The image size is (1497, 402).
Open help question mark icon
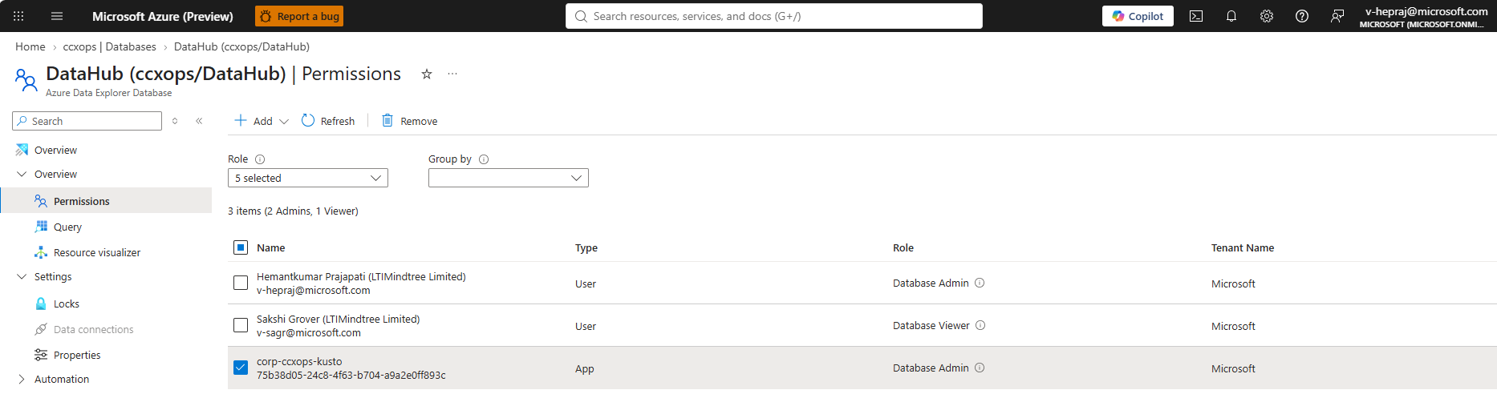click(1302, 16)
